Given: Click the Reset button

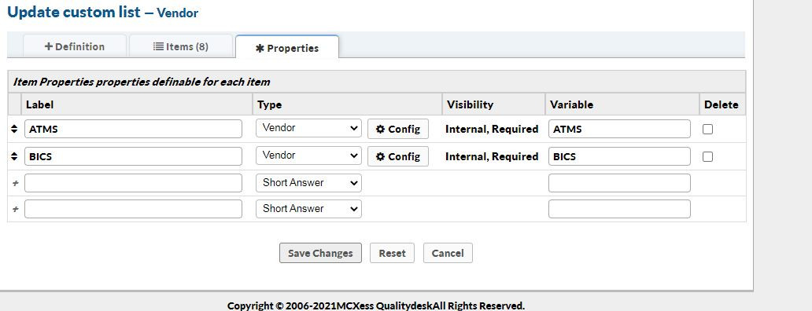Looking at the screenshot, I should (392, 253).
